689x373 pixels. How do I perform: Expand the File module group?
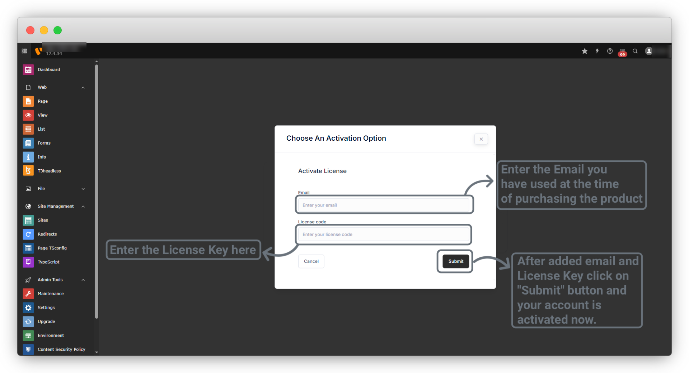[x=83, y=189]
